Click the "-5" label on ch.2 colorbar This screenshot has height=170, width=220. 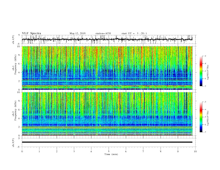205,117
